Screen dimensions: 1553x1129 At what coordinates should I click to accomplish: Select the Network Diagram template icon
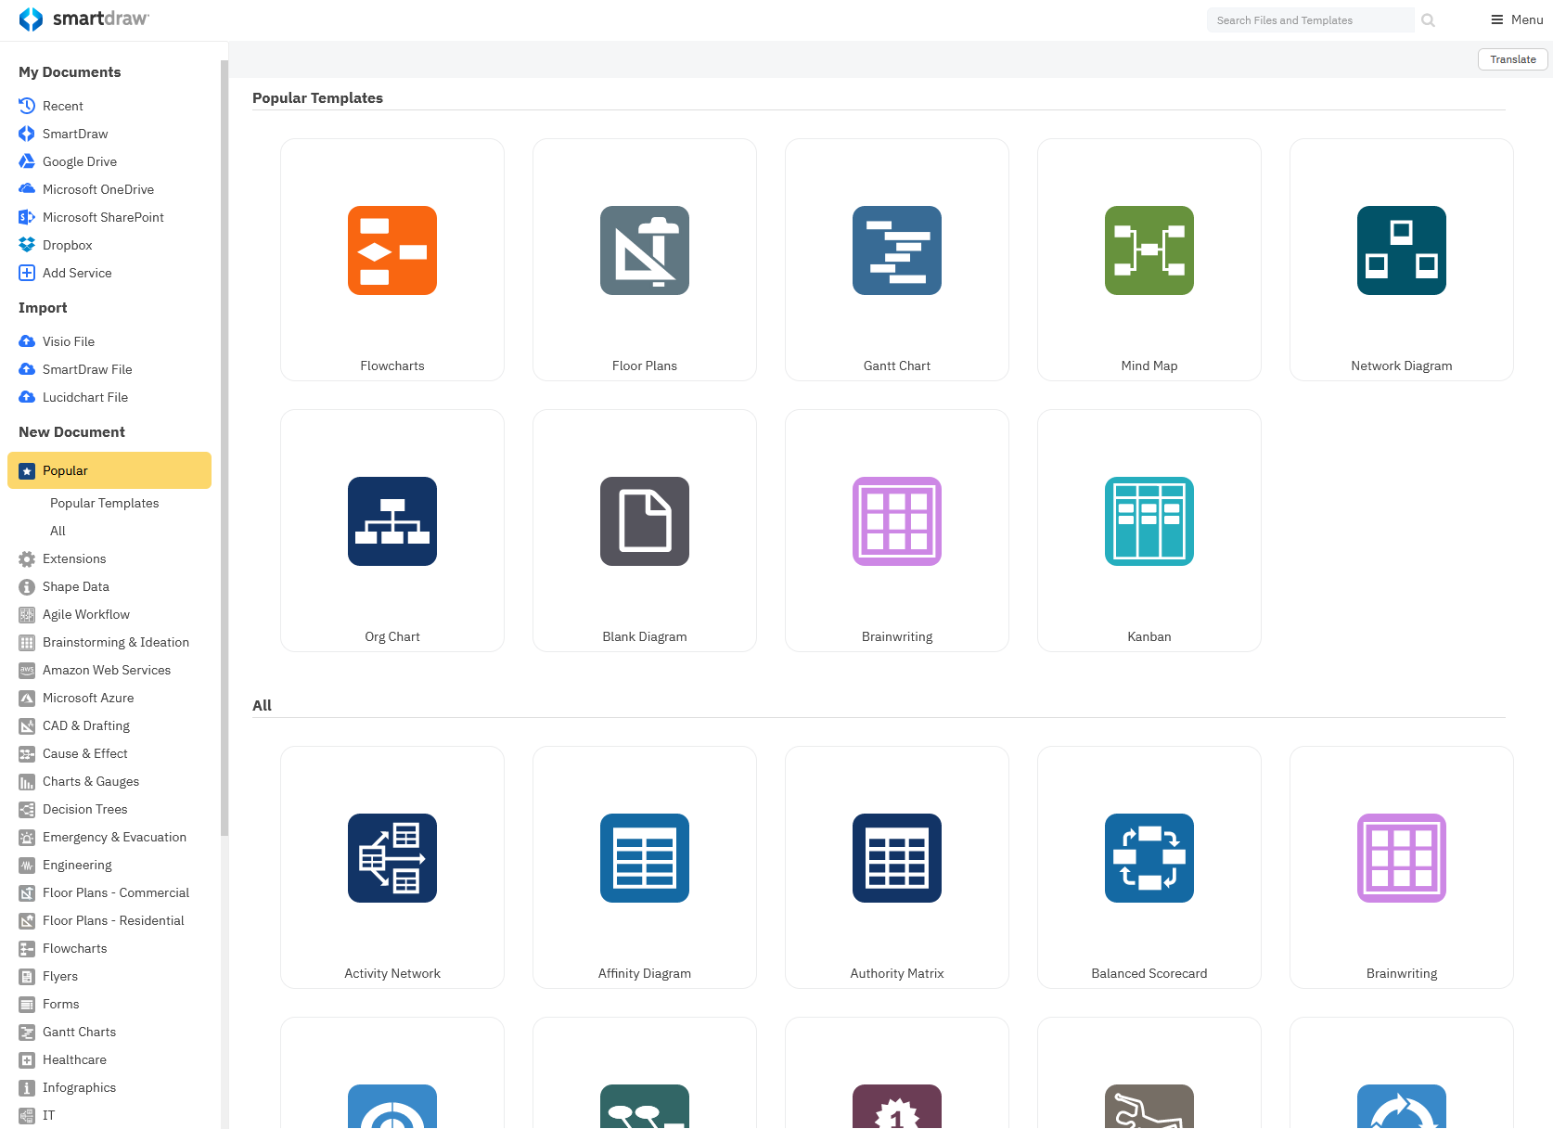pos(1402,250)
